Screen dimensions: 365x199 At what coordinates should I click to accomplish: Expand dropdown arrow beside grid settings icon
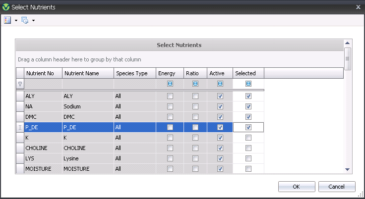point(34,20)
